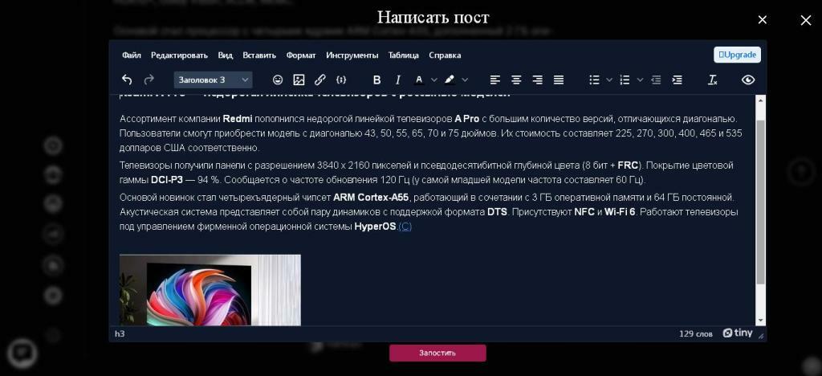Apply the text color
The width and height of the screenshot is (822, 376).
419,80
